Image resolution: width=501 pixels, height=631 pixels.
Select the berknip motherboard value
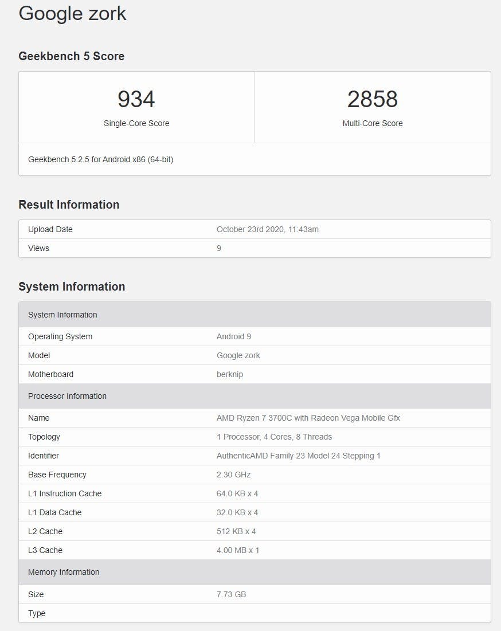coord(232,374)
